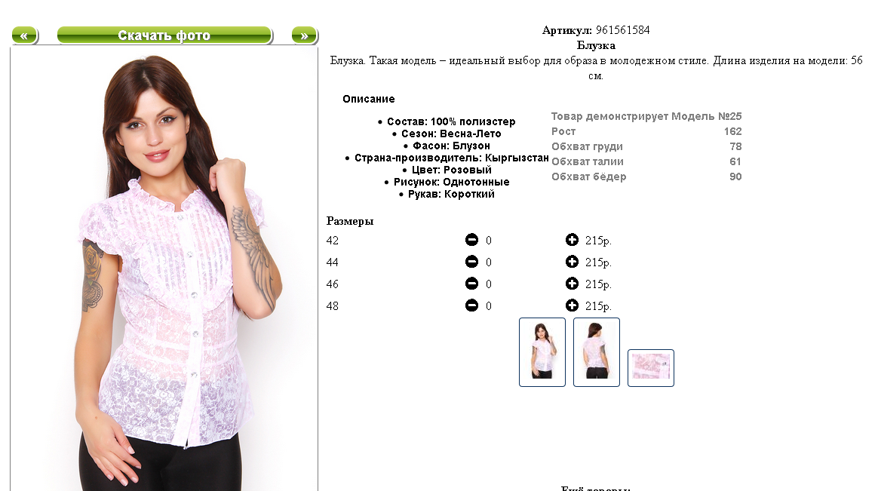The width and height of the screenshot is (878, 491).
Task: Increase quantity for size 44
Action: point(572,262)
